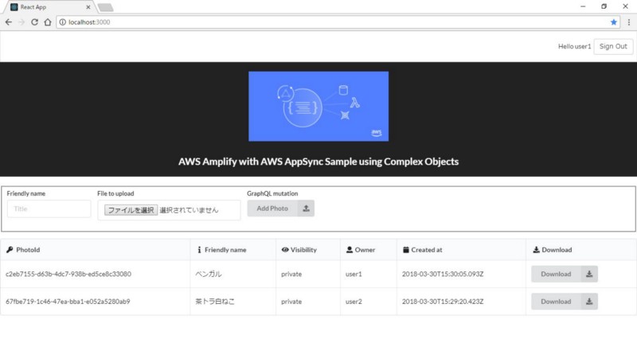The height and width of the screenshot is (339, 637).
Task: Click download arrow icon for user2 row
Action: (589, 302)
